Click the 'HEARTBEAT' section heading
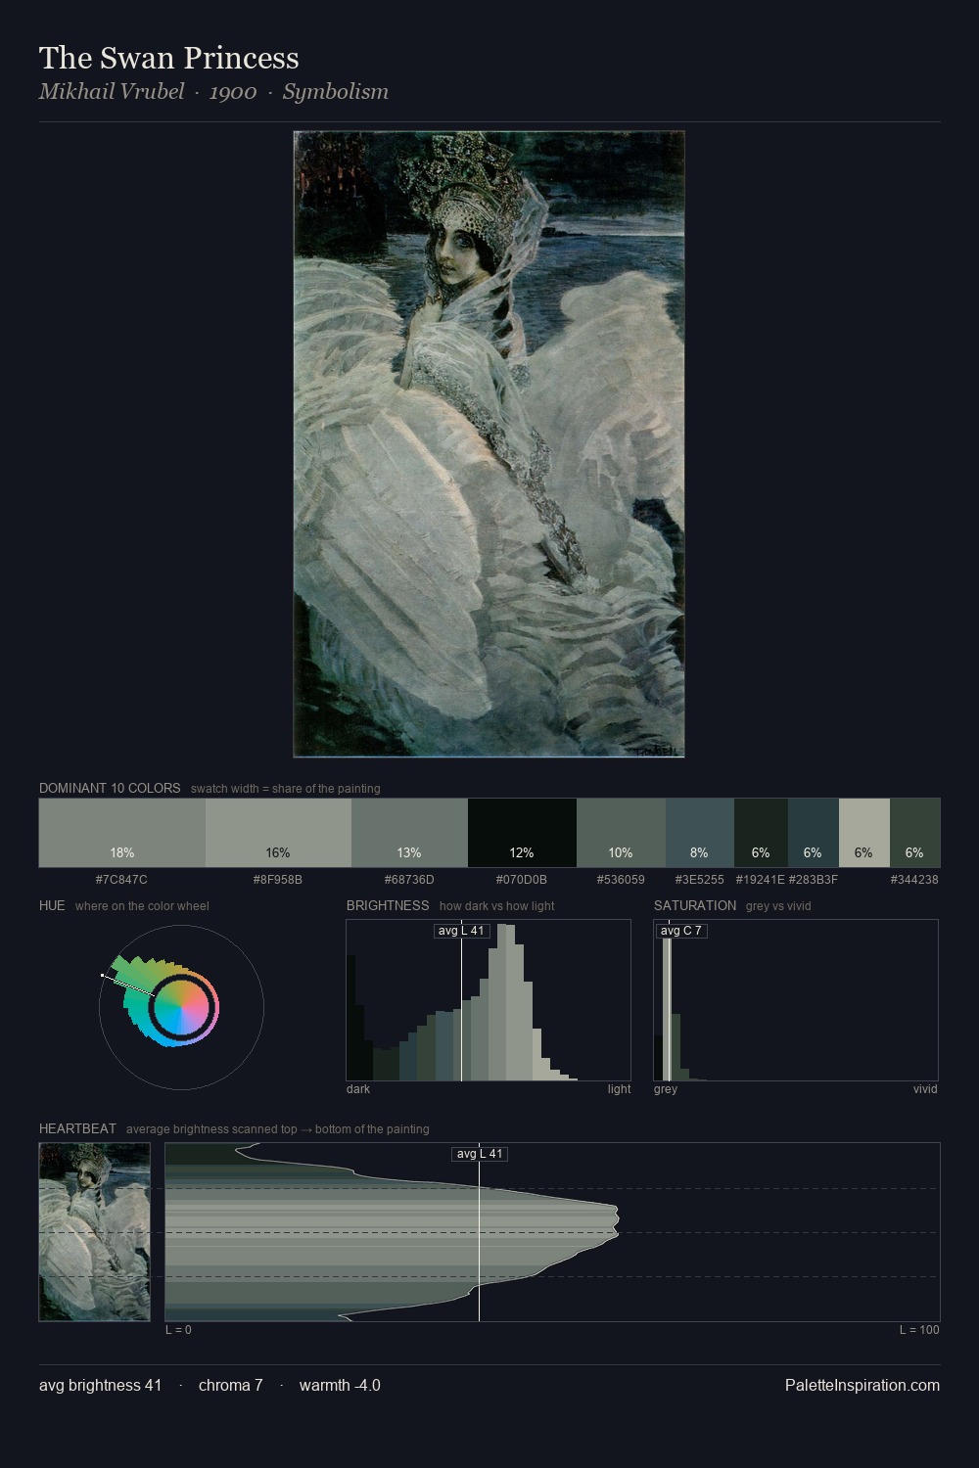The image size is (979, 1468). coord(77,1128)
